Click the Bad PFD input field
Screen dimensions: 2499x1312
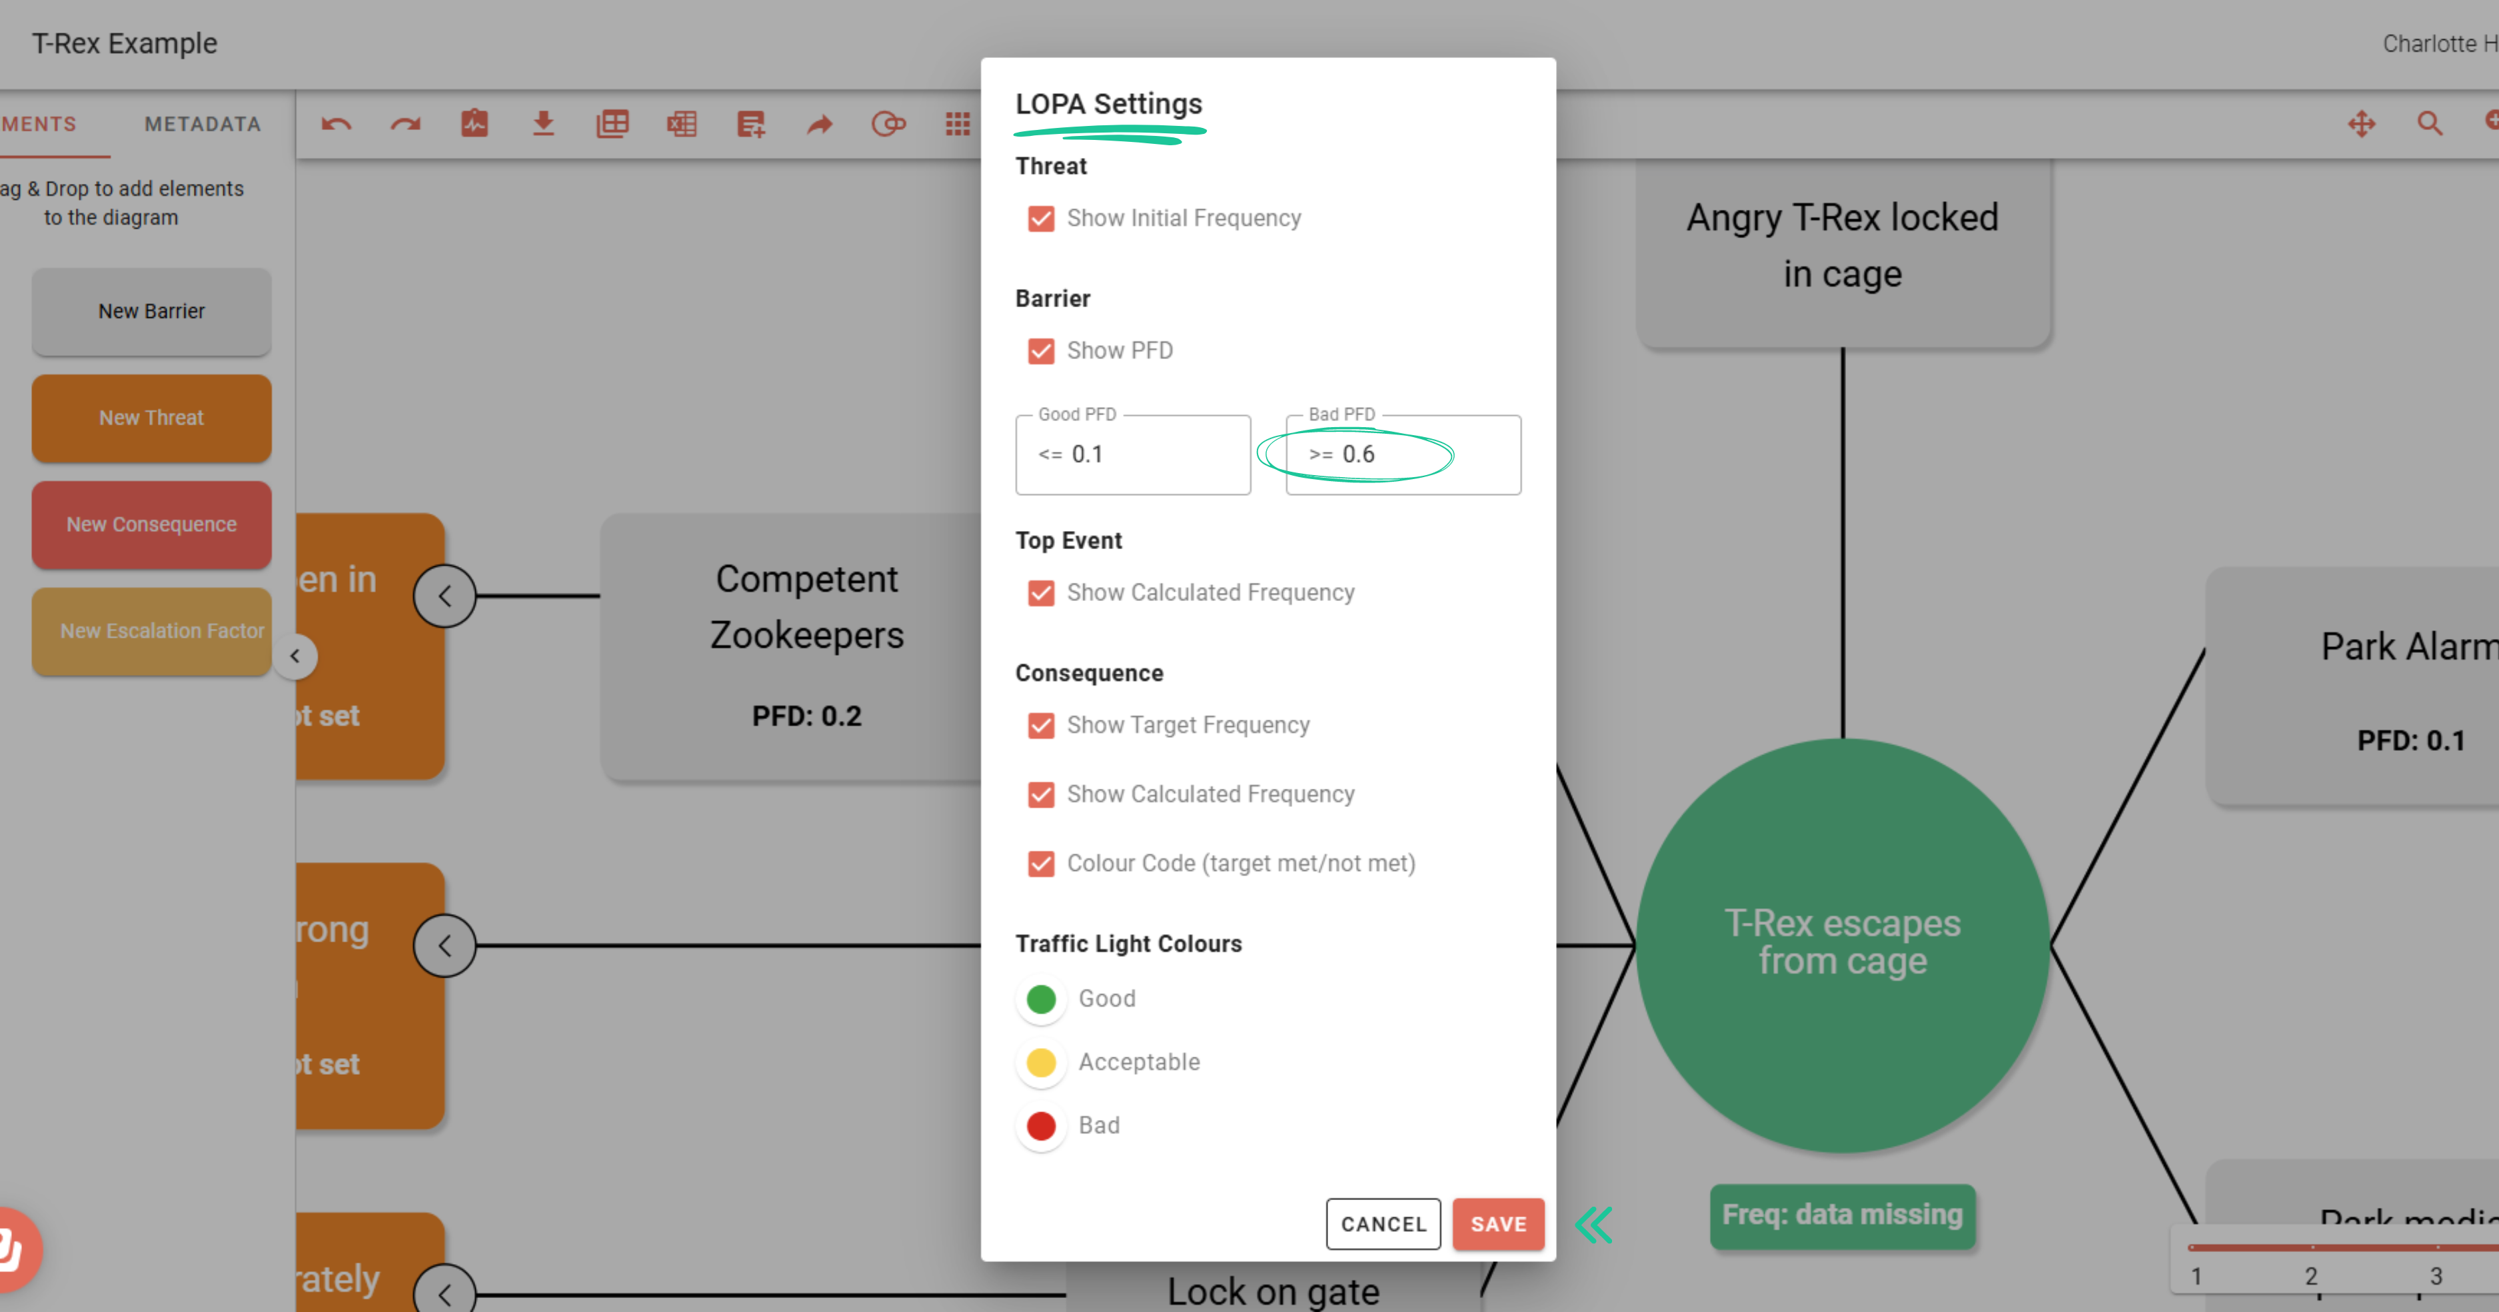(x=1403, y=455)
